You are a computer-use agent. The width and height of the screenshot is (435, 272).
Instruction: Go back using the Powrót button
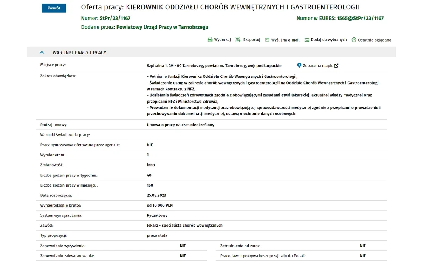pos(54,8)
